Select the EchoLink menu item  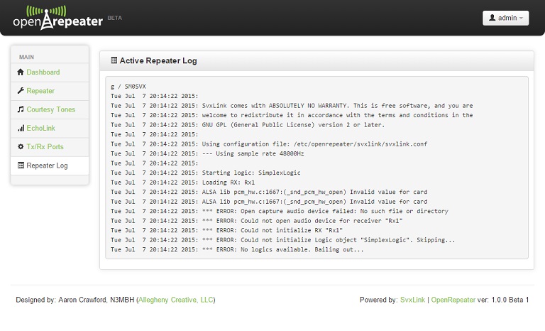click(40, 129)
